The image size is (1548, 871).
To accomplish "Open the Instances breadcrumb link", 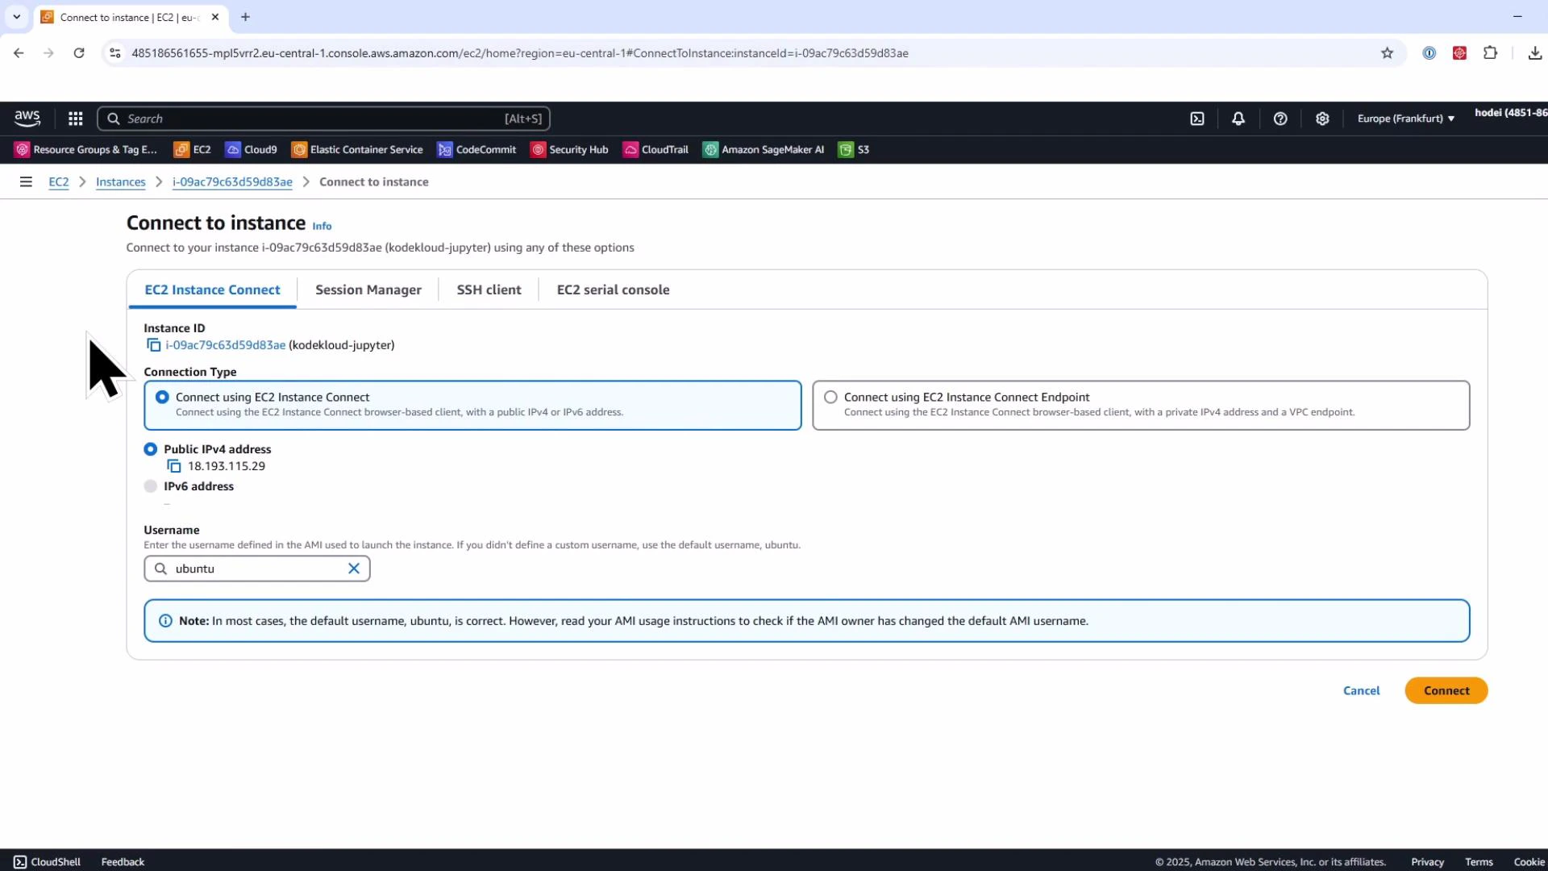I will coord(120,181).
